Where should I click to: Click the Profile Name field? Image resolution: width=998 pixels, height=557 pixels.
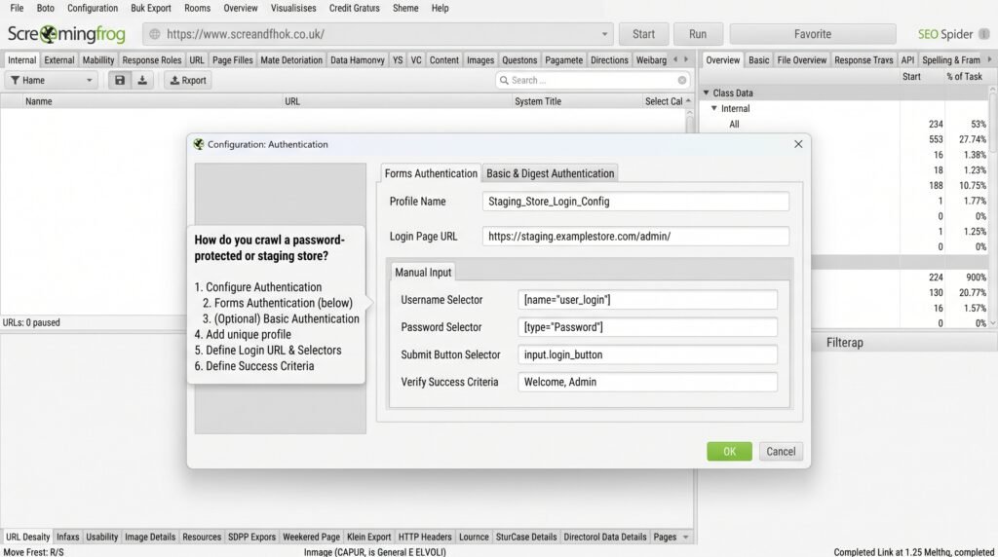tap(635, 202)
